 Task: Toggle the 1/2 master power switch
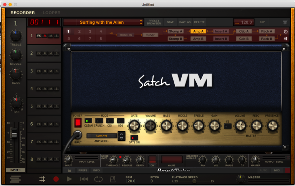[x=228, y=126]
